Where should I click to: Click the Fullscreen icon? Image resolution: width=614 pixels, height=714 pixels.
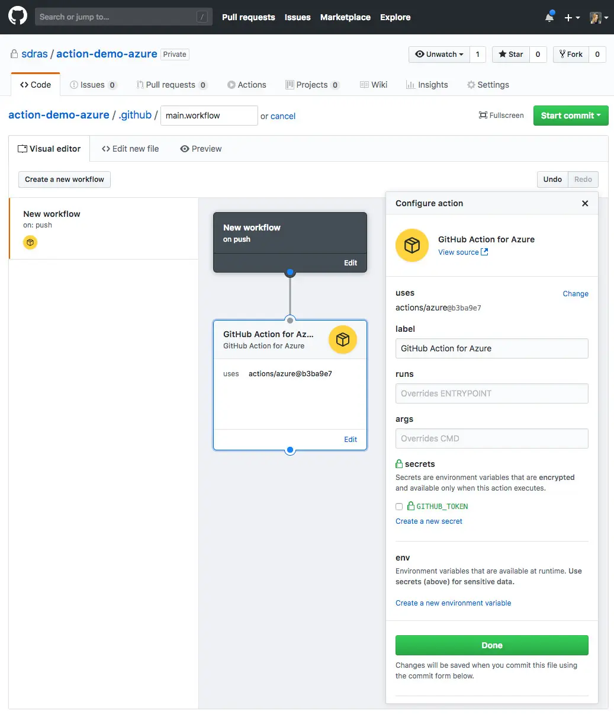point(483,116)
